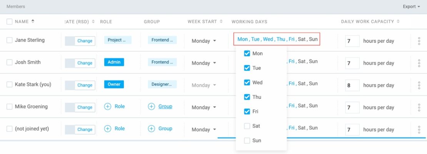Sort members by Name column arrows

click(33, 21)
